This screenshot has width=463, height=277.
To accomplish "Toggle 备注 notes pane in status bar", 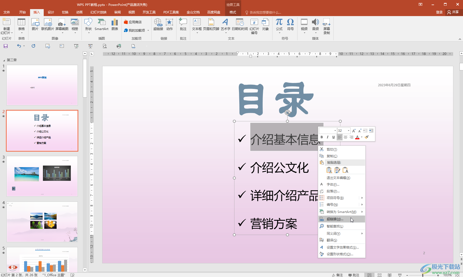I will 337,275.
